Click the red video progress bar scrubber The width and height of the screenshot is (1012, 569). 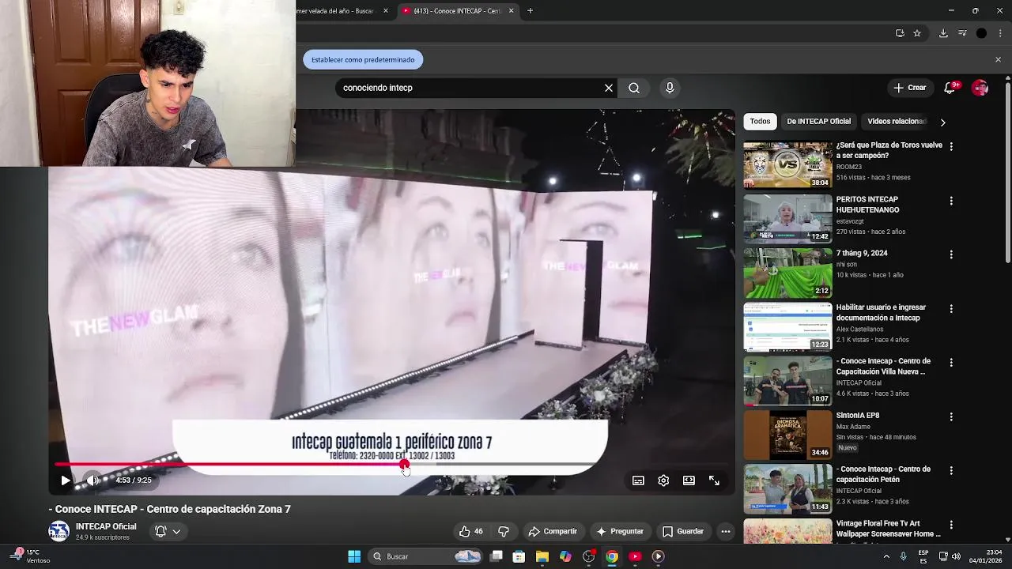[404, 465]
